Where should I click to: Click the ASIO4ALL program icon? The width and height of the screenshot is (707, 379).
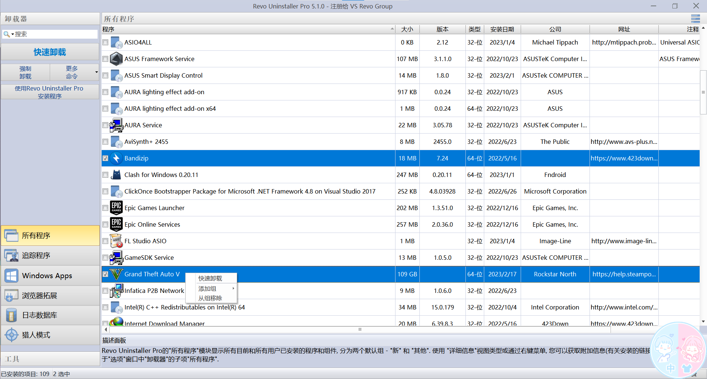coord(116,43)
